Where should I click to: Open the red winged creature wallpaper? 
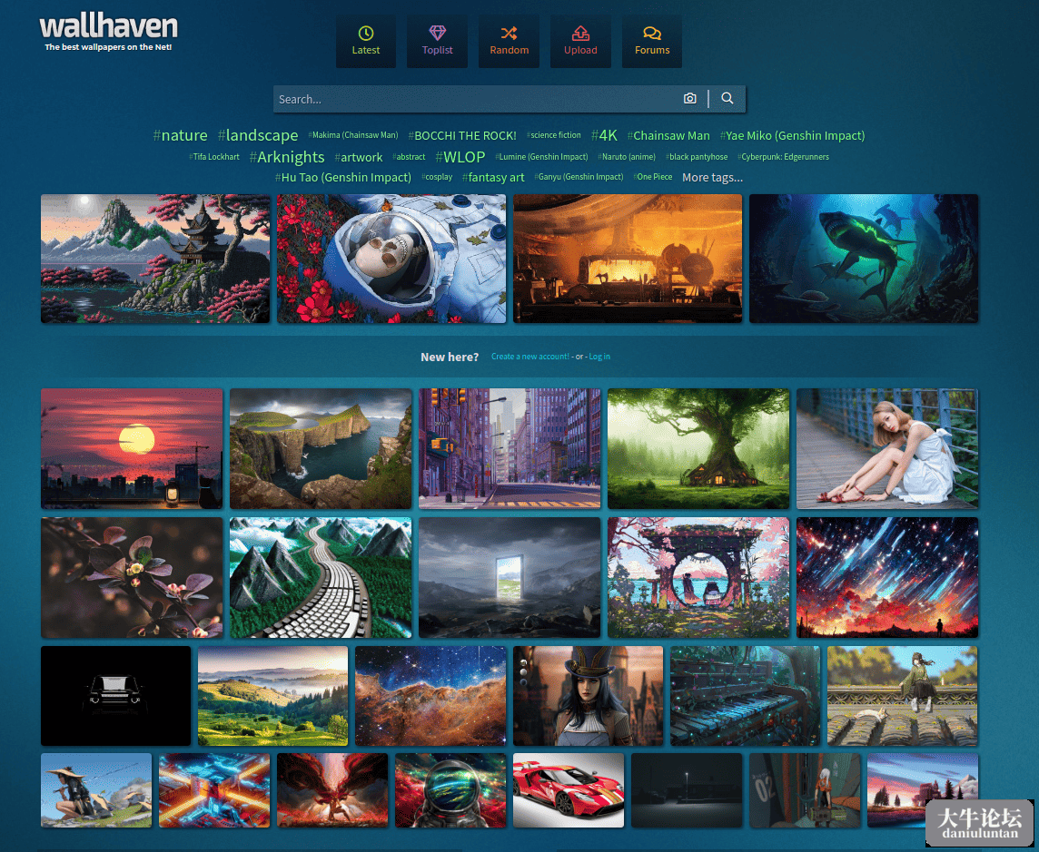pos(332,790)
